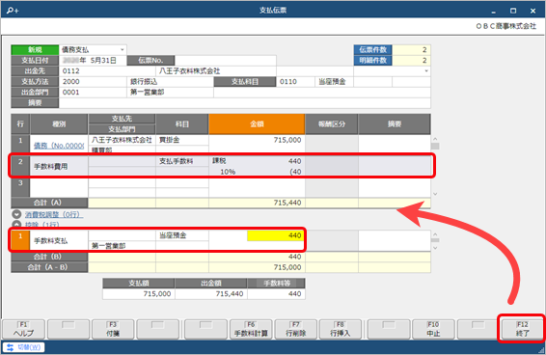
Task: Click the 報酬区分 column header
Action: coord(332,124)
